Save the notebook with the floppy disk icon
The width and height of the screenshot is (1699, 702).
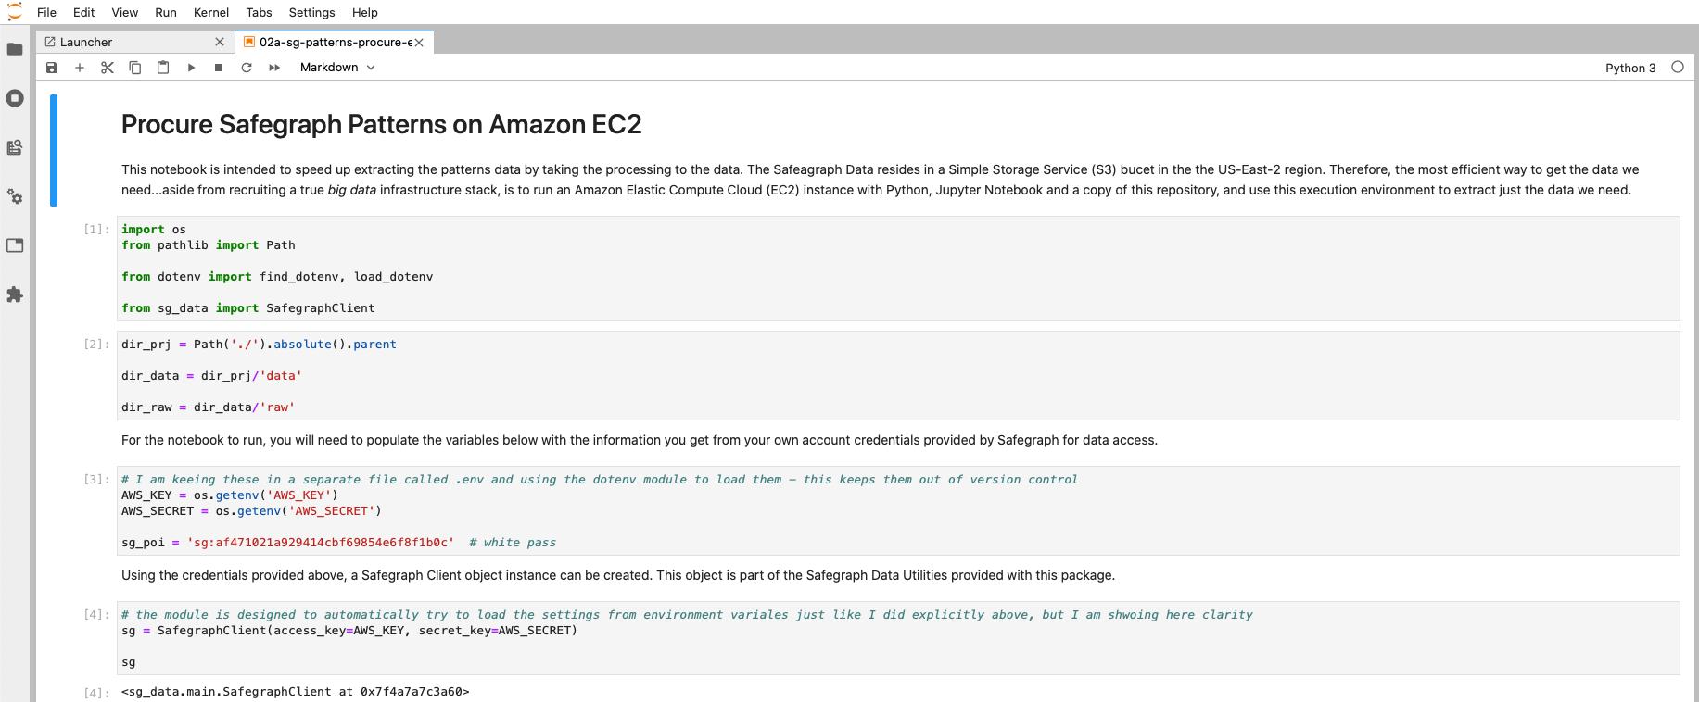[52, 68]
